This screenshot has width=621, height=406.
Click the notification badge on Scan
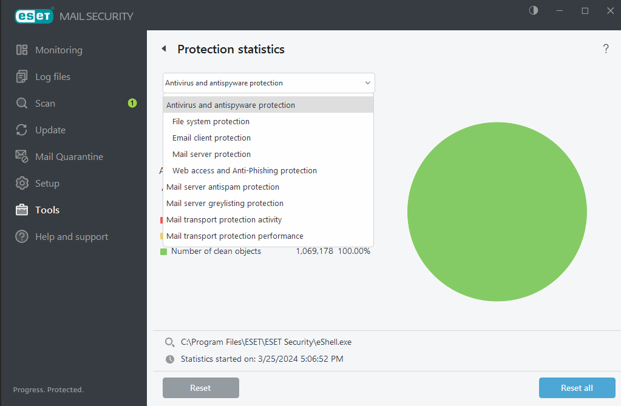click(132, 103)
